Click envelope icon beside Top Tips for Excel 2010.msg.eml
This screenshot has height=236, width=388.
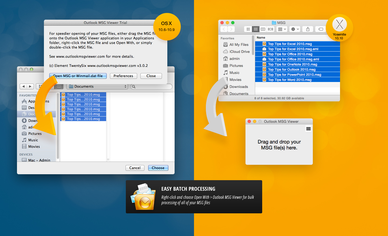[264, 49]
